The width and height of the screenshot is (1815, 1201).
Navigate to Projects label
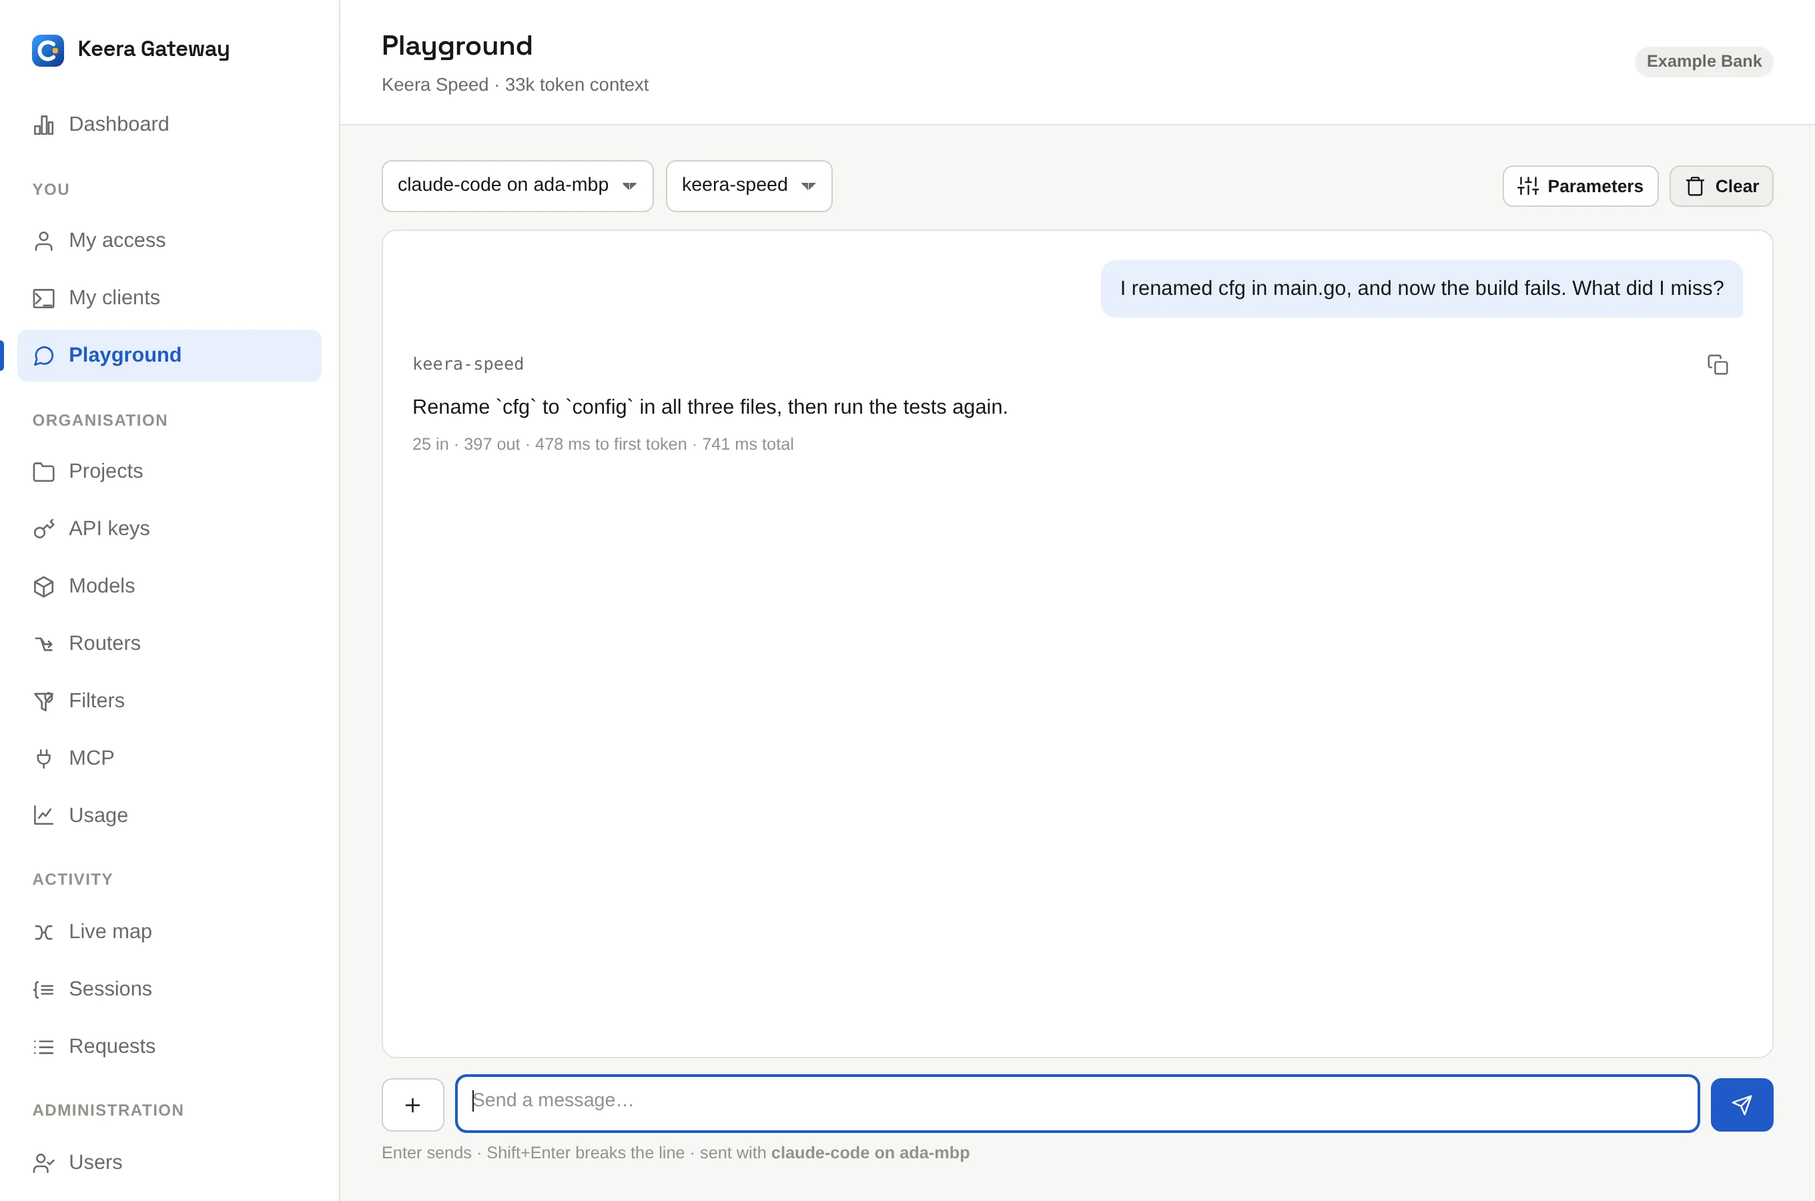tap(105, 471)
